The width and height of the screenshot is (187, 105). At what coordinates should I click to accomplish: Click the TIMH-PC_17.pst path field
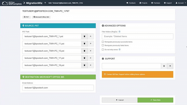point(52,58)
